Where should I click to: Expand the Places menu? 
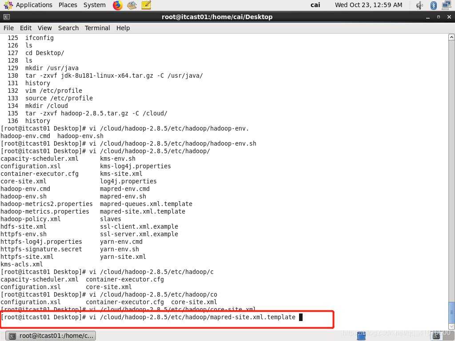pyautogui.click(x=68, y=5)
